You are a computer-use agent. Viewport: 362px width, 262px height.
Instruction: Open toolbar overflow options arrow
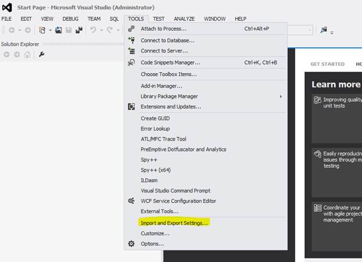pyautogui.click(x=332, y=32)
